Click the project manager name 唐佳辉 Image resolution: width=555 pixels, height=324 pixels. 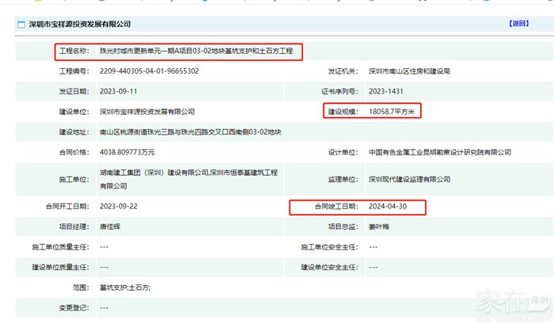coord(113,227)
